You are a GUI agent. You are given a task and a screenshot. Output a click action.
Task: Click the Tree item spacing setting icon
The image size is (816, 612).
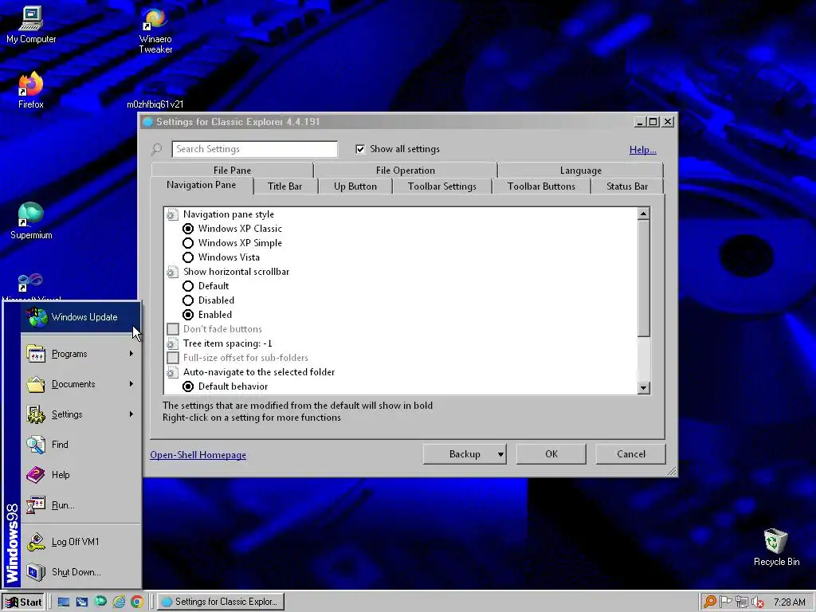172,343
